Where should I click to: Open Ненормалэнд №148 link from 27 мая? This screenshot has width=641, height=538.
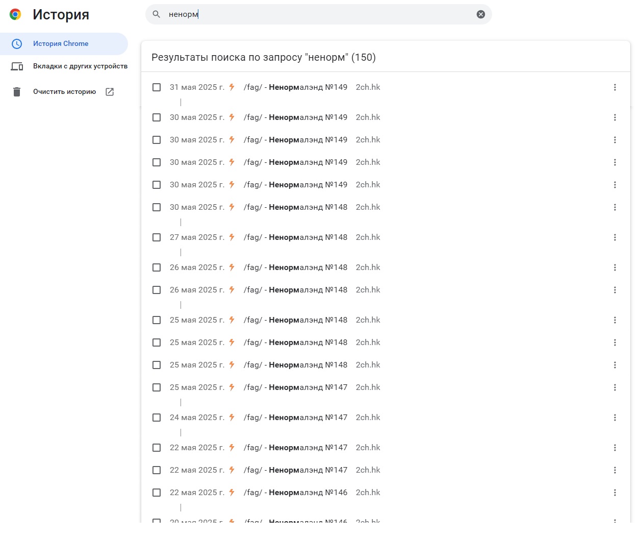[x=295, y=237]
